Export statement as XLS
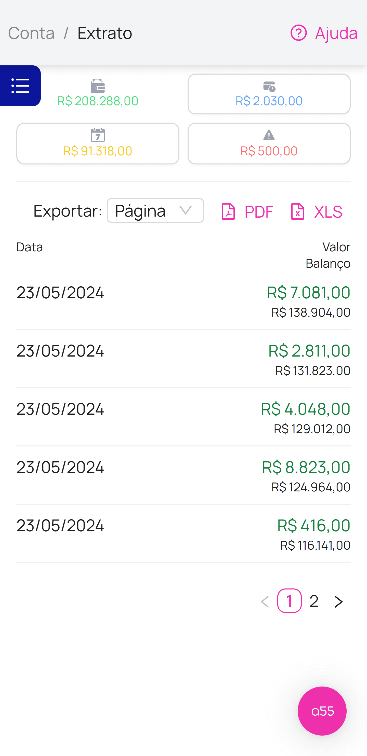The image size is (367, 756). click(316, 211)
